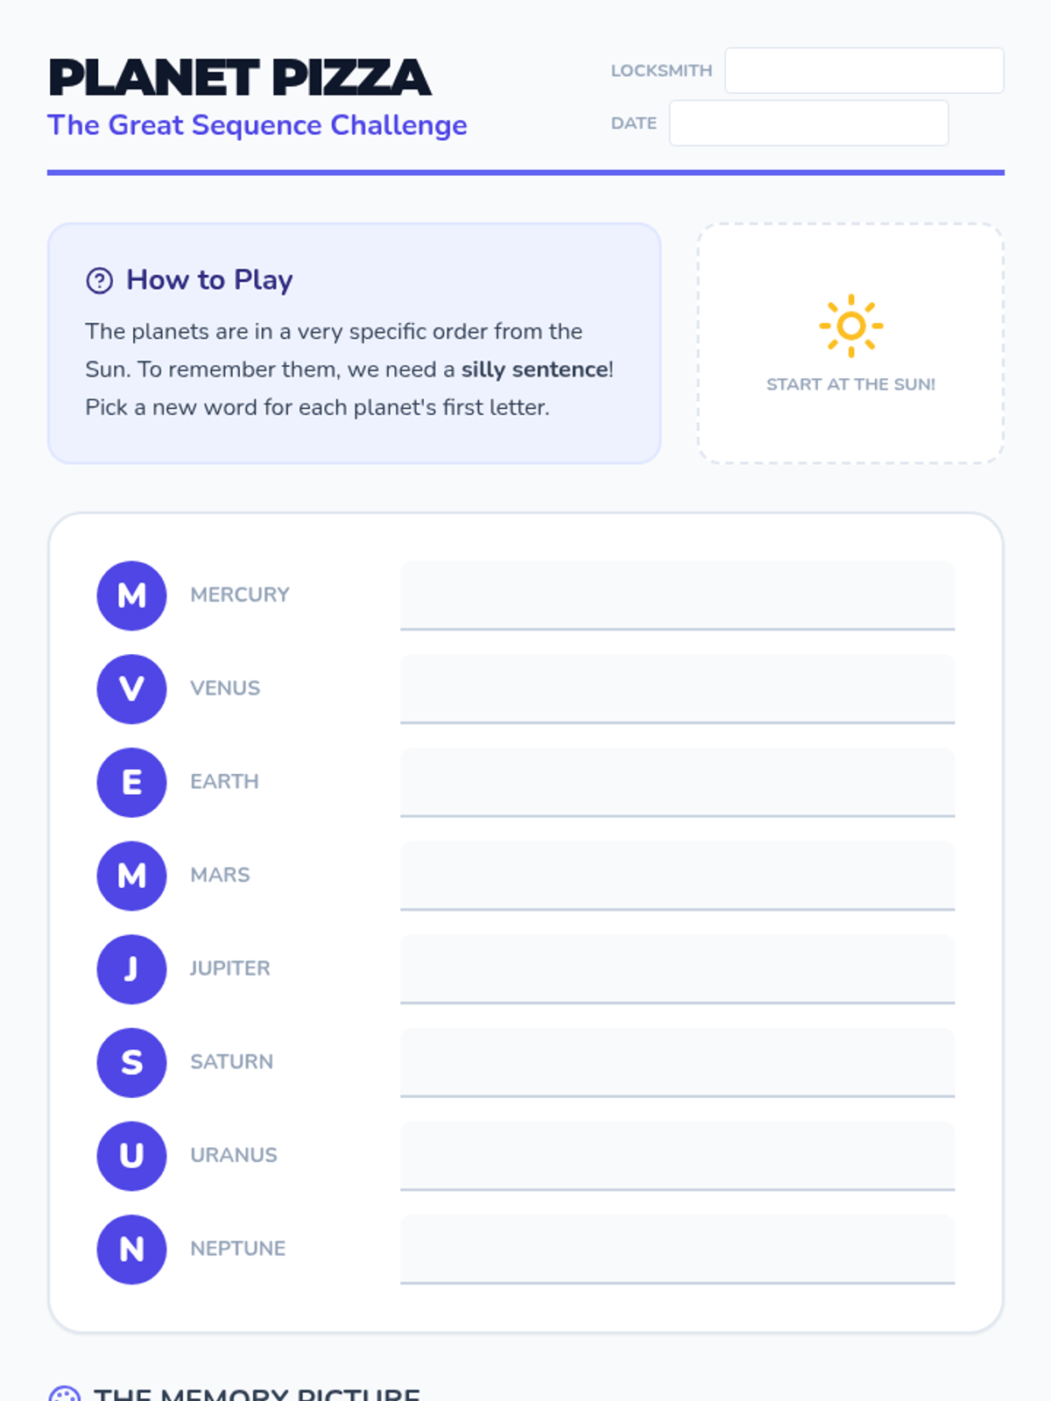
Task: Click the Neptune word input field
Action: (677, 1250)
